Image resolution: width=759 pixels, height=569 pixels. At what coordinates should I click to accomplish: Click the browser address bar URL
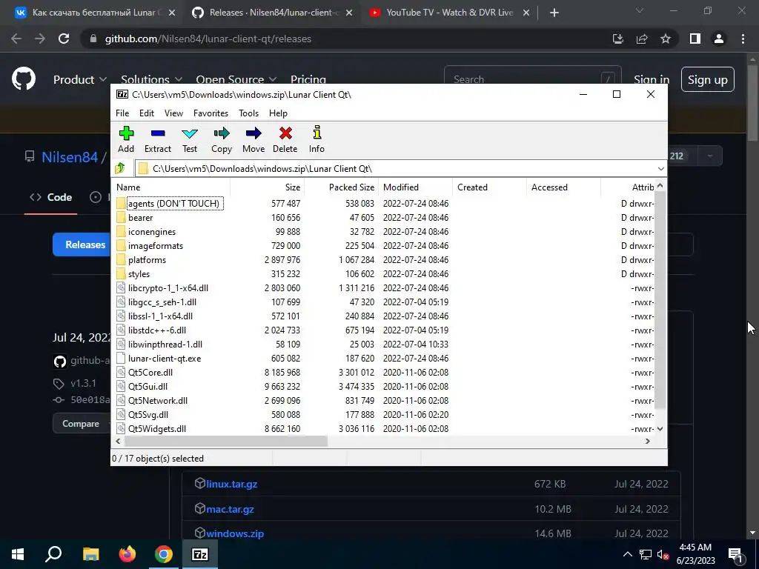pyautogui.click(x=208, y=39)
